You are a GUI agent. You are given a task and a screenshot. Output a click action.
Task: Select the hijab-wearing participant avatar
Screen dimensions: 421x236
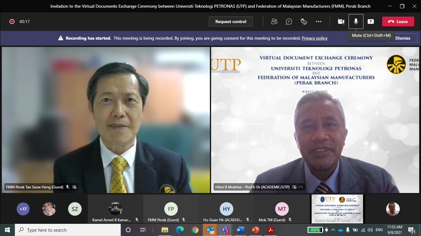(x=49, y=209)
